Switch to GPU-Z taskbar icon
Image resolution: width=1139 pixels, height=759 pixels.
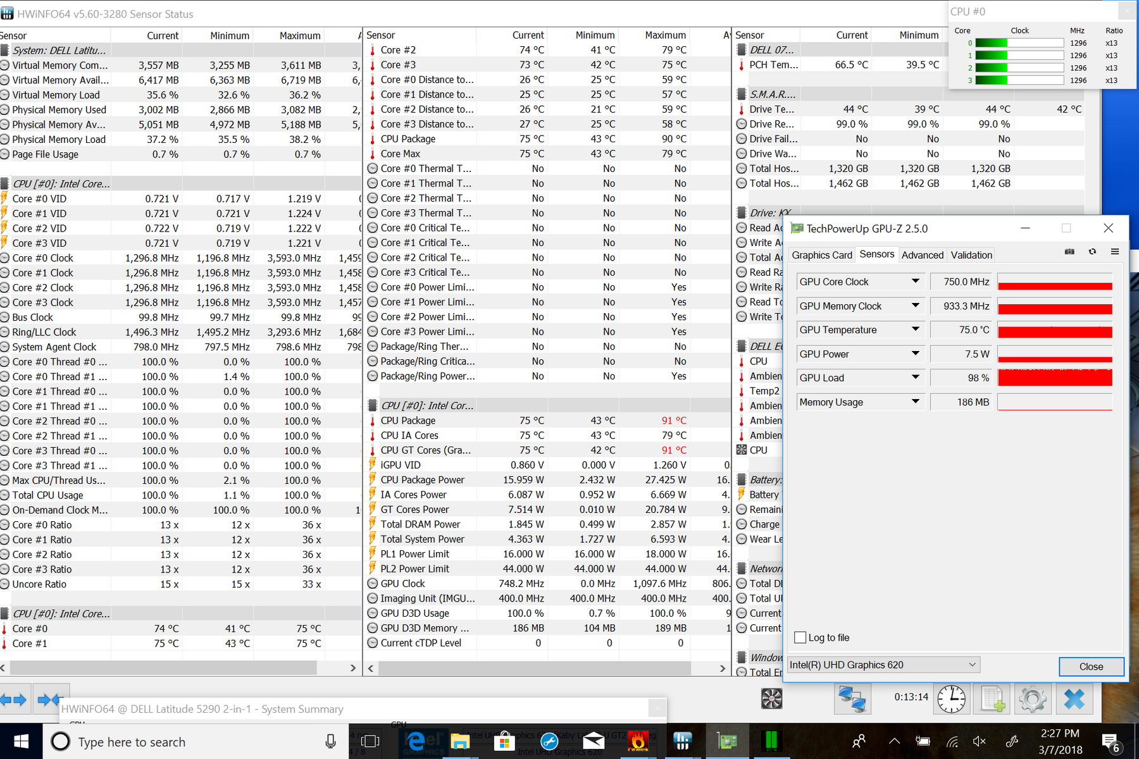pos(727,741)
